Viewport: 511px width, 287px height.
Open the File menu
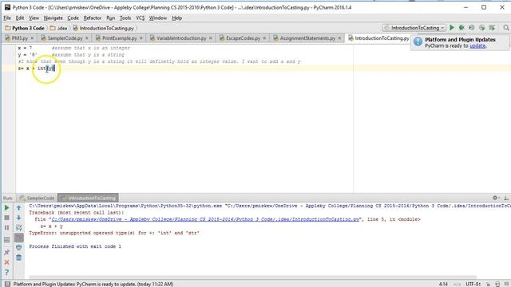click(x=7, y=18)
